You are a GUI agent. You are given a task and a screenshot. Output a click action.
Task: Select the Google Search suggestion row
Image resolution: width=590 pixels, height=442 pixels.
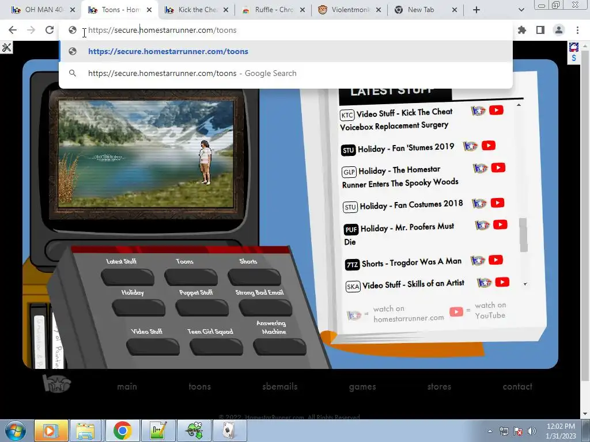(x=286, y=73)
